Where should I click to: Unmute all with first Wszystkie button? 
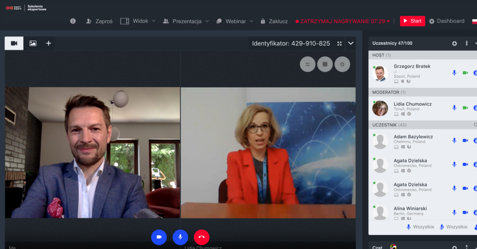(x=421, y=227)
